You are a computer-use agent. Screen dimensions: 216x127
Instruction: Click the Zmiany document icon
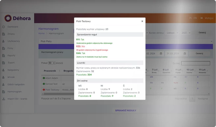click(4, 34)
